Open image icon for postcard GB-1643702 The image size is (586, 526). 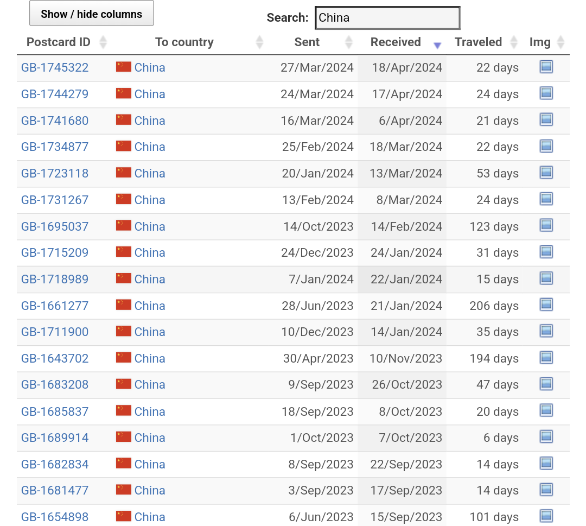tap(546, 358)
